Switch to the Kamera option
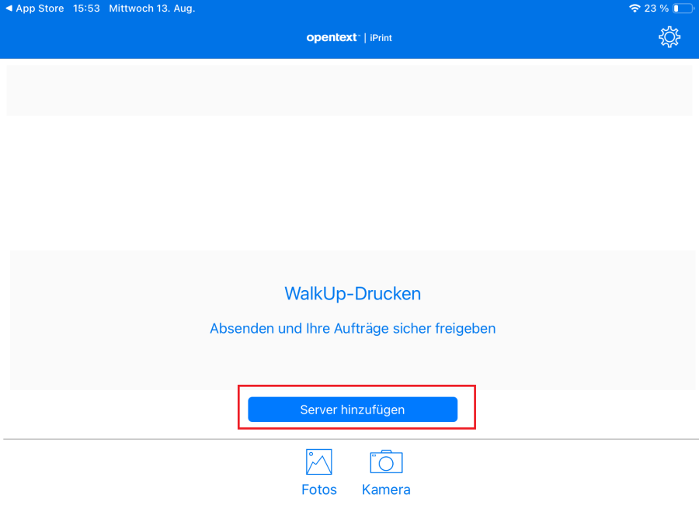 click(x=386, y=489)
